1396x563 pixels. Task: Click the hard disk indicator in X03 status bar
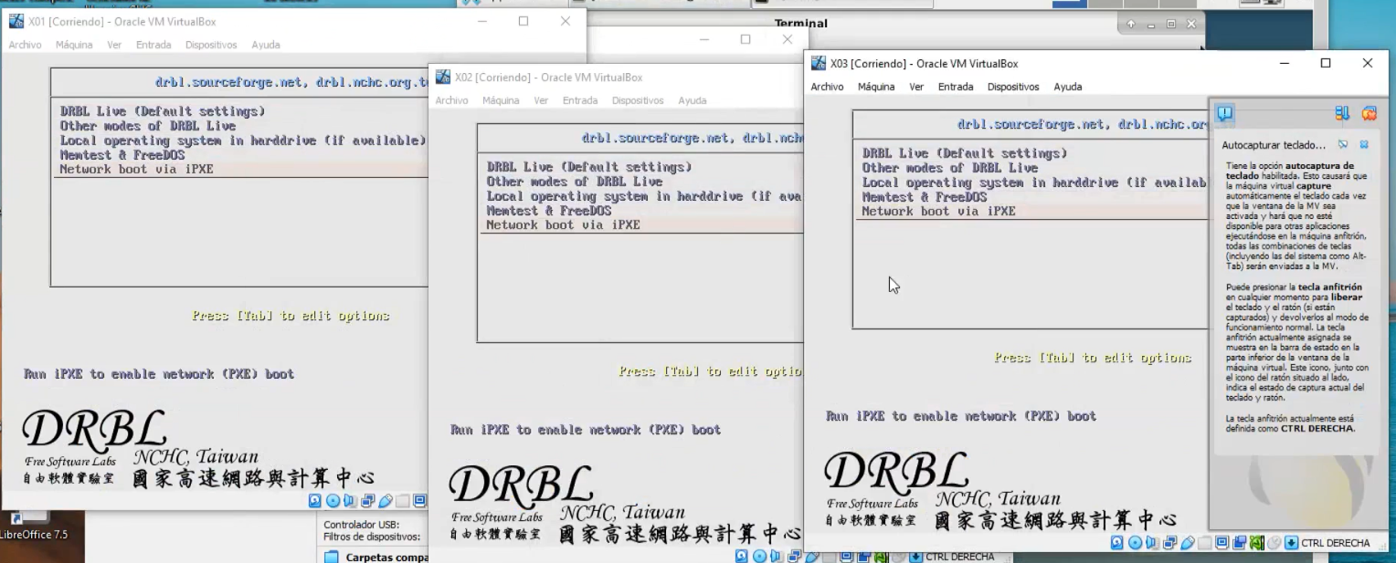(x=1118, y=543)
